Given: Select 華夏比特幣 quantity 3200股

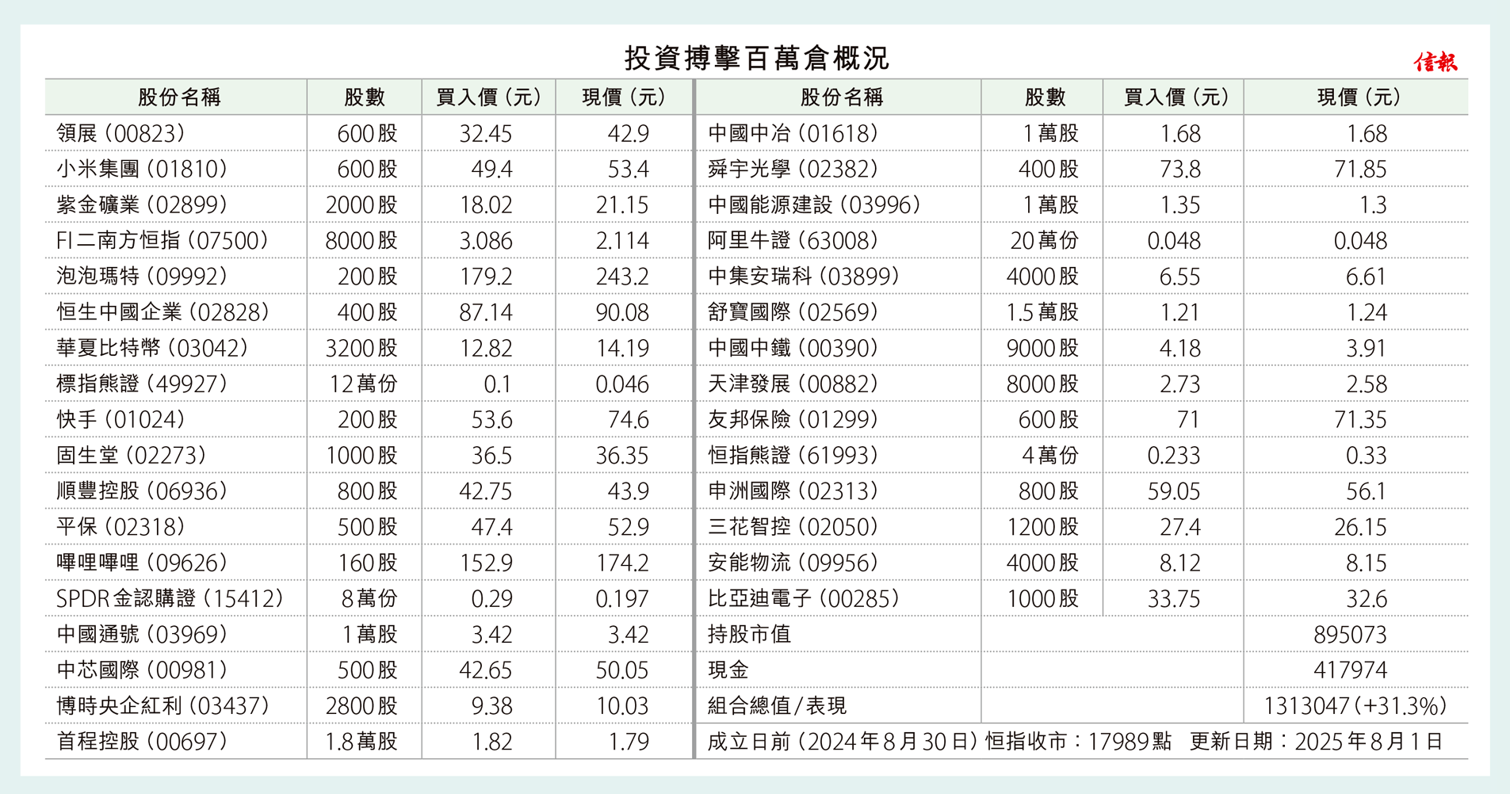Looking at the screenshot, I should pos(361,348).
